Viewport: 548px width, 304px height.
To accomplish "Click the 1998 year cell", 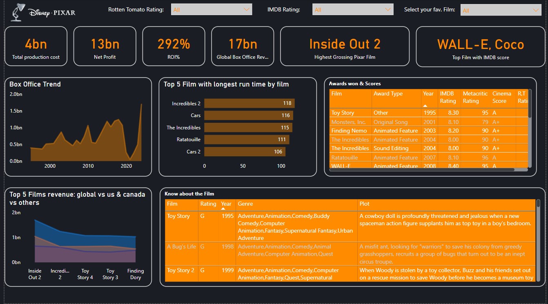I will [x=227, y=246].
